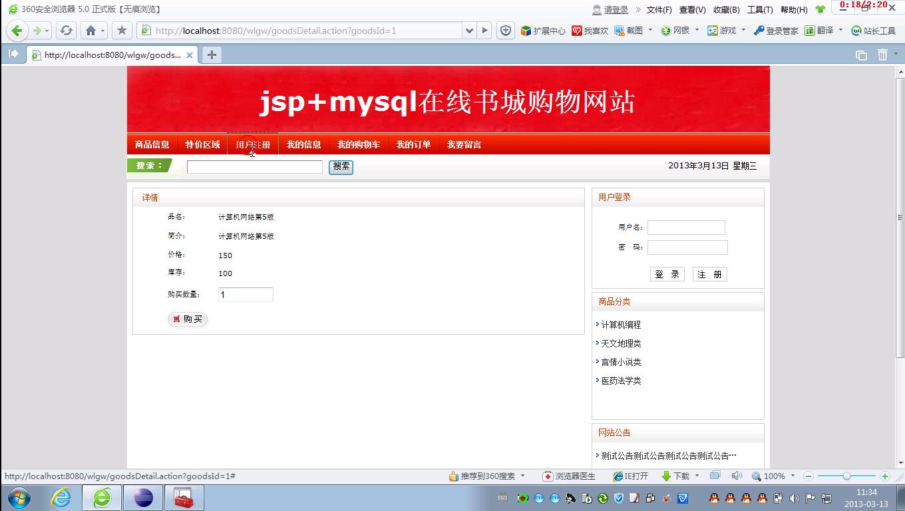905x511 pixels.
Task: Expand dropdown arrow next to 网银
Action: [x=697, y=30]
